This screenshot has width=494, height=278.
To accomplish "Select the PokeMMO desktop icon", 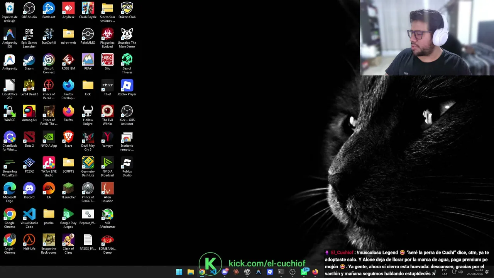I will click(x=88, y=37).
